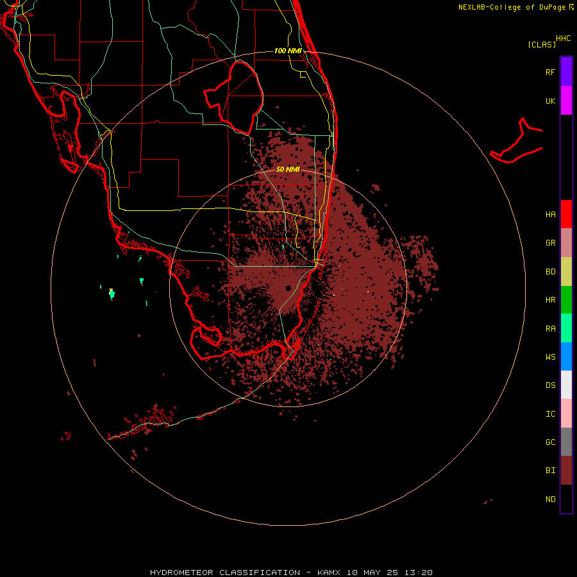The height and width of the screenshot is (577, 577).
Task: Click the "RF" legend label
Action: coord(550,72)
